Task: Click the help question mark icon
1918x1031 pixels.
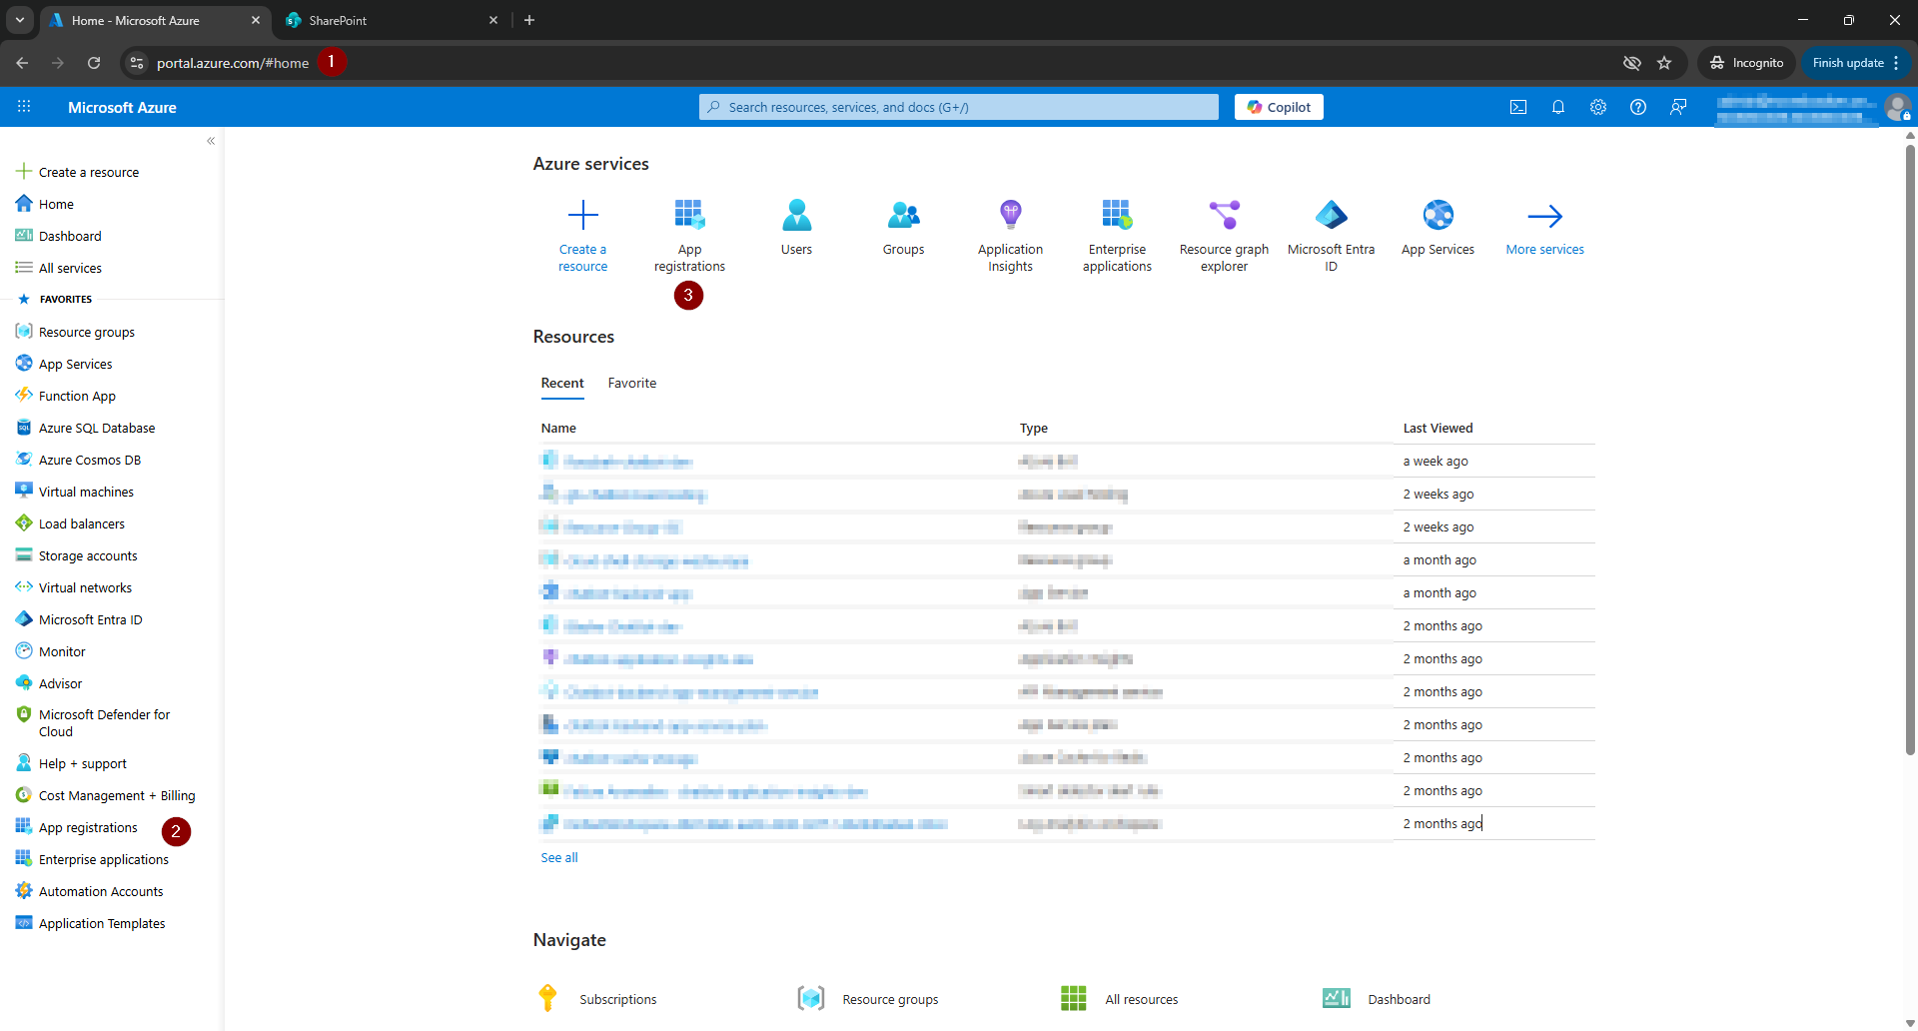Action: pos(1637,107)
